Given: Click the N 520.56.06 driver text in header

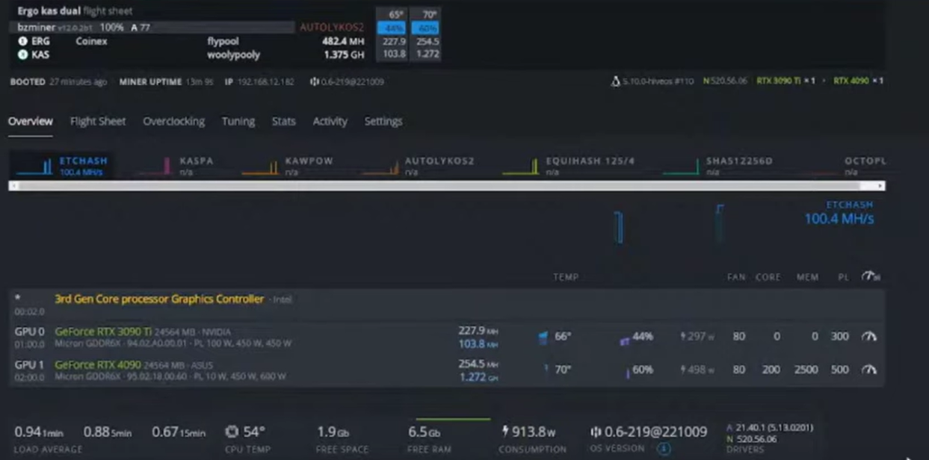Looking at the screenshot, I should coord(725,81).
